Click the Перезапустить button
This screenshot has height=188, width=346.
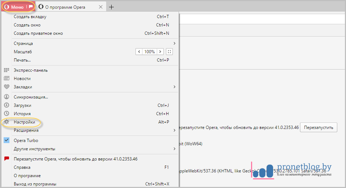318,127
